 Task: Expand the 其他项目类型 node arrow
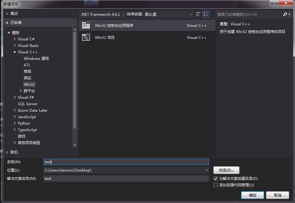click(15, 143)
